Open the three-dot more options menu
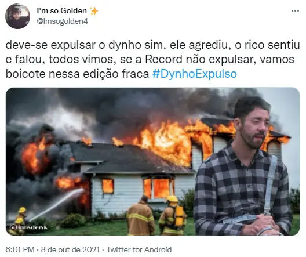 295,11
